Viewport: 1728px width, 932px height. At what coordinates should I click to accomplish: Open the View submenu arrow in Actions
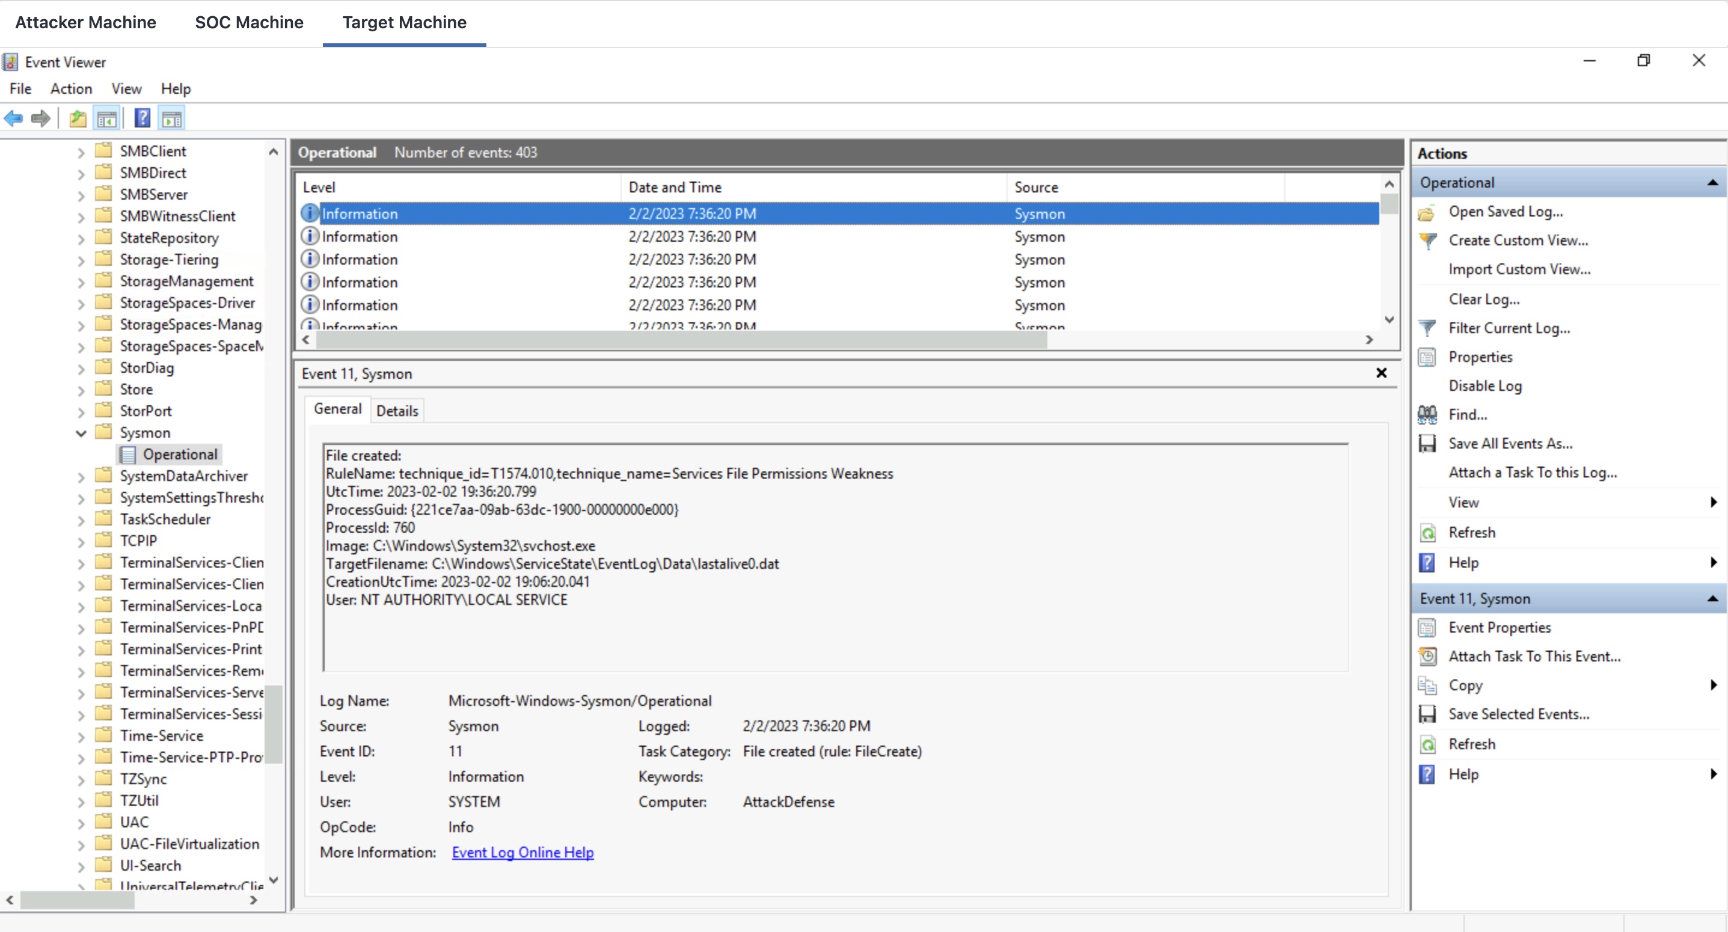[x=1714, y=502]
